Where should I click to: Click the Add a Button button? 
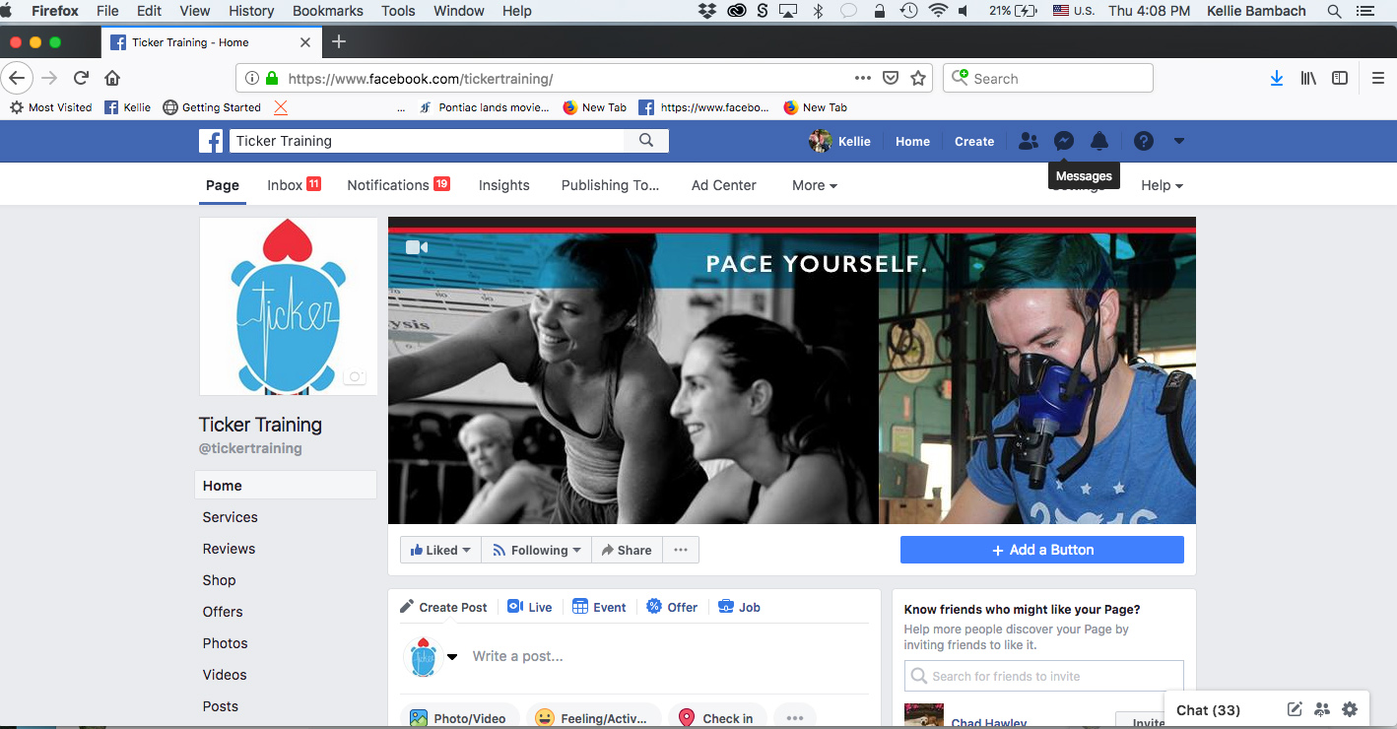[x=1042, y=550]
